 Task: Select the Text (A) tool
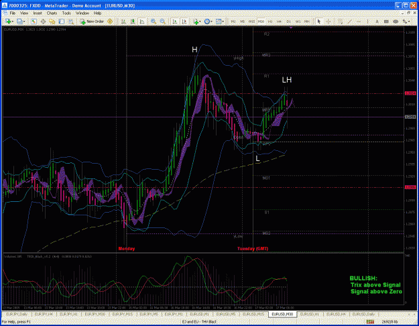pos(377,21)
